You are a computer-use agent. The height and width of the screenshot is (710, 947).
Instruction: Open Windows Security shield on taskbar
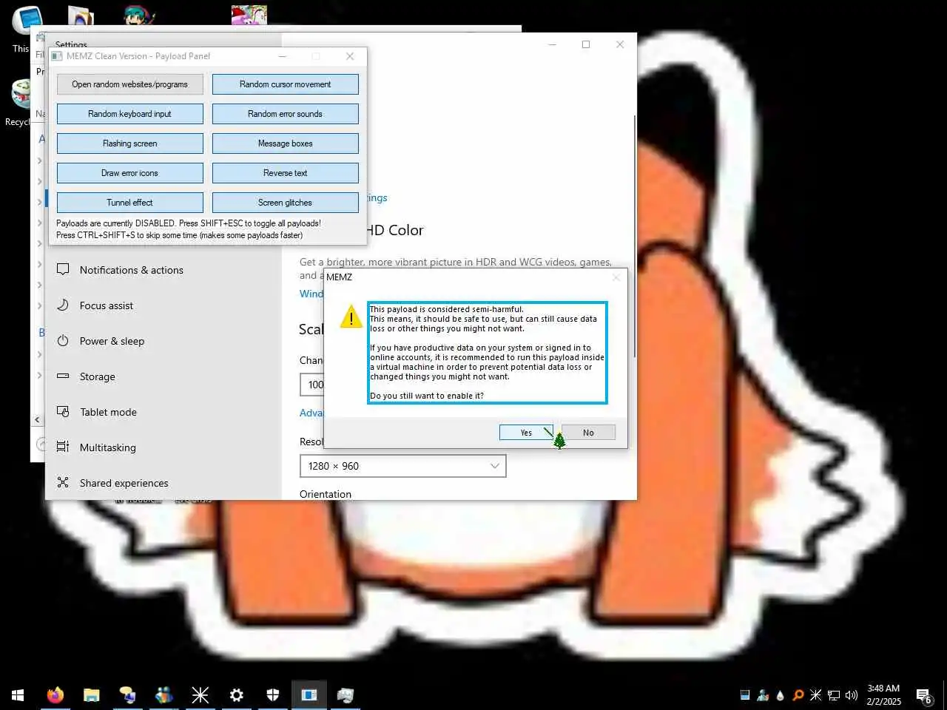(272, 695)
